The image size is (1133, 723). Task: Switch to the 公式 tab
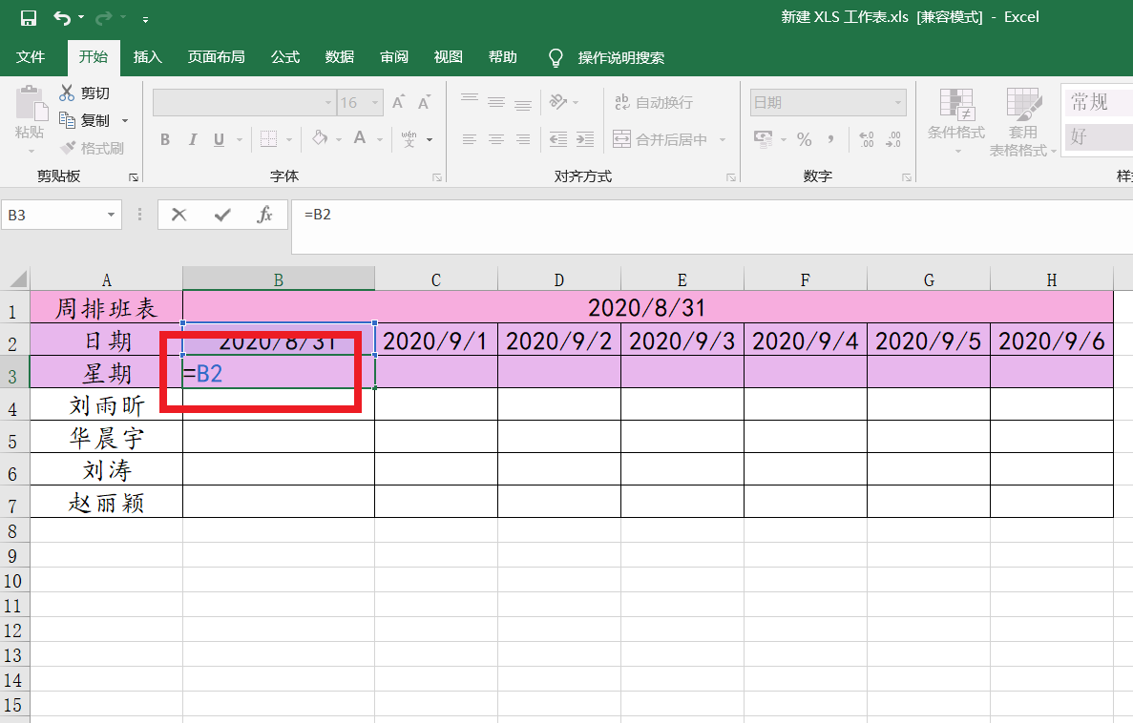tap(285, 57)
